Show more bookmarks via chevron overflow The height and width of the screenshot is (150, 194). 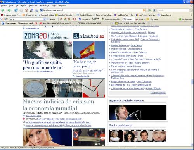pyautogui.click(x=191, y=15)
